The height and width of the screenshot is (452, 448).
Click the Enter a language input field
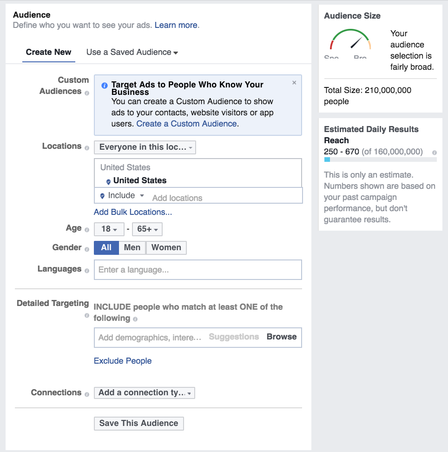point(198,270)
